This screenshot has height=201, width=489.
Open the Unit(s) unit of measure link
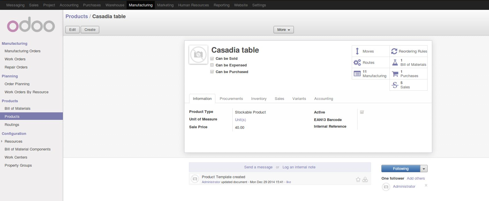click(x=240, y=120)
